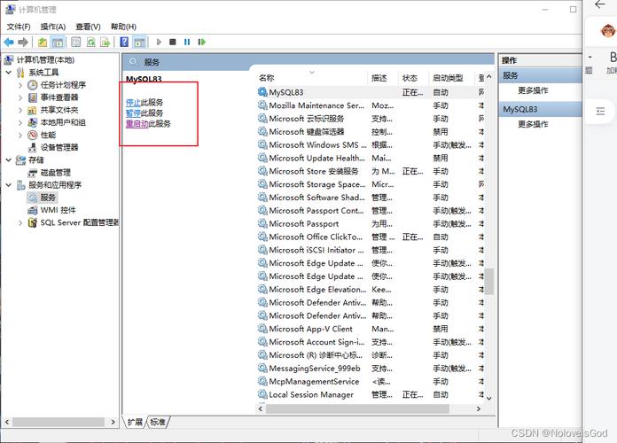Click the Export List toolbar icon
Viewport: 617px width, 443px height.
tap(105, 42)
